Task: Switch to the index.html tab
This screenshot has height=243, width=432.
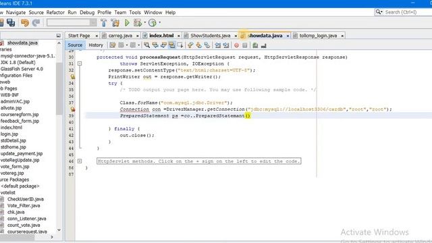Action: click(161, 36)
